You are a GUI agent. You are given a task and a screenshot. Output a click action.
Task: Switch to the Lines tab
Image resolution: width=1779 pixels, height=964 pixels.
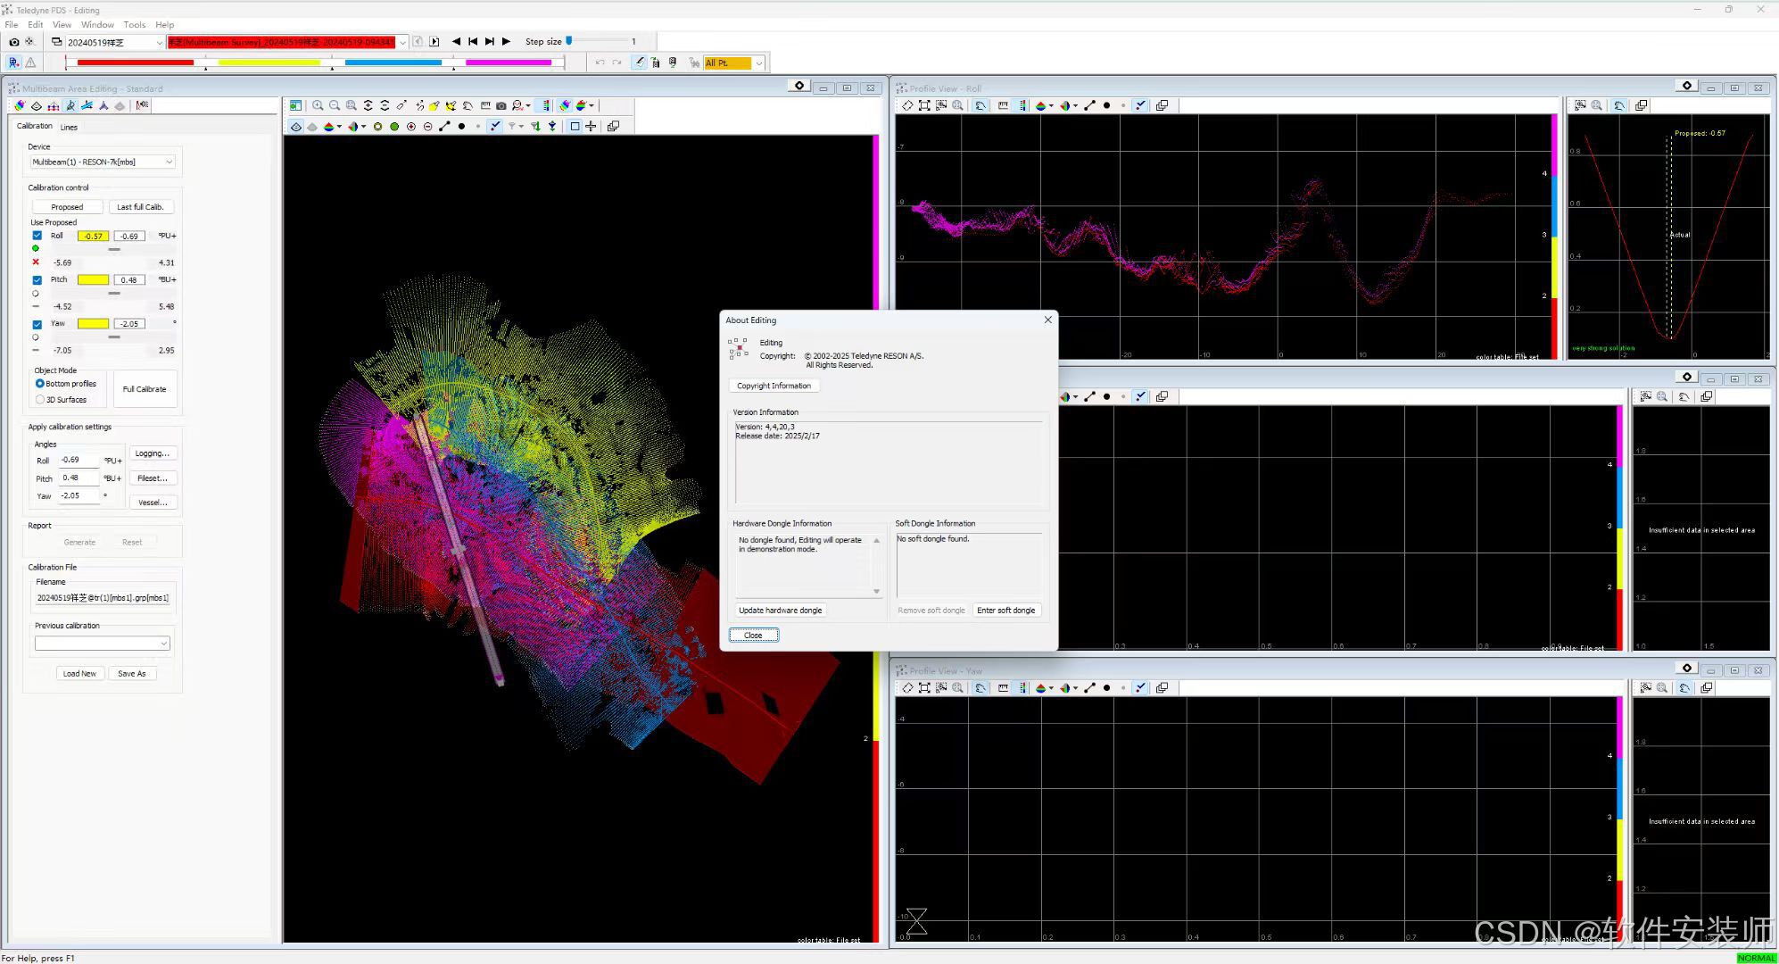pyautogui.click(x=69, y=127)
